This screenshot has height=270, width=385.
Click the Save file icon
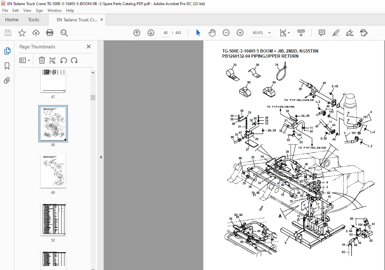click(x=8, y=33)
